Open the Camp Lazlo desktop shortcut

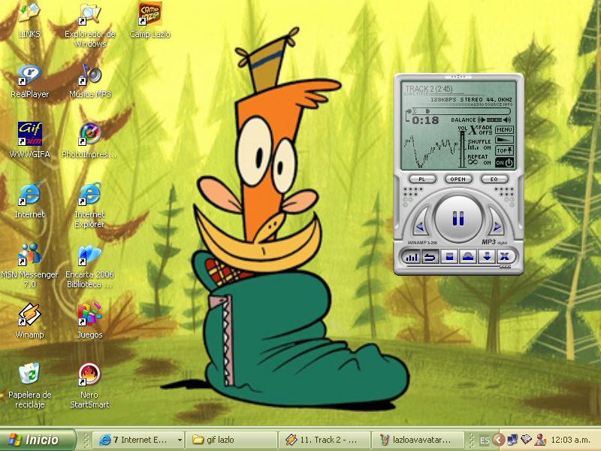(x=149, y=21)
